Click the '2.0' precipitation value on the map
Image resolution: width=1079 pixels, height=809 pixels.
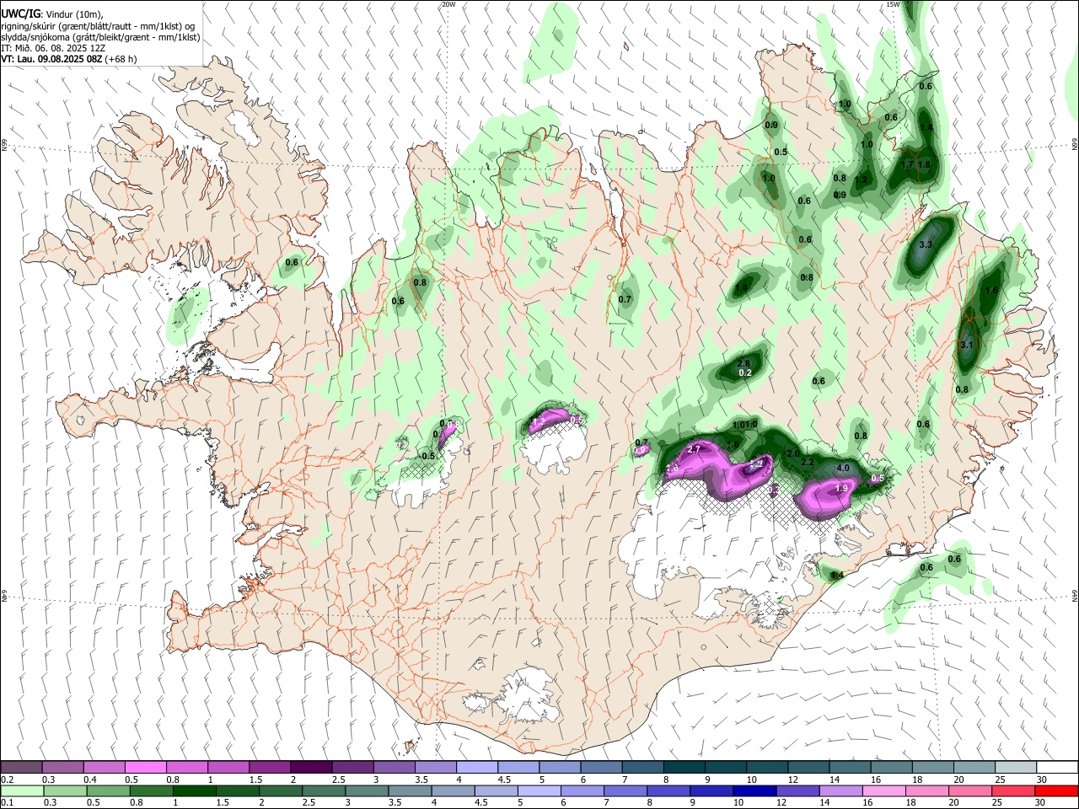[793, 453]
